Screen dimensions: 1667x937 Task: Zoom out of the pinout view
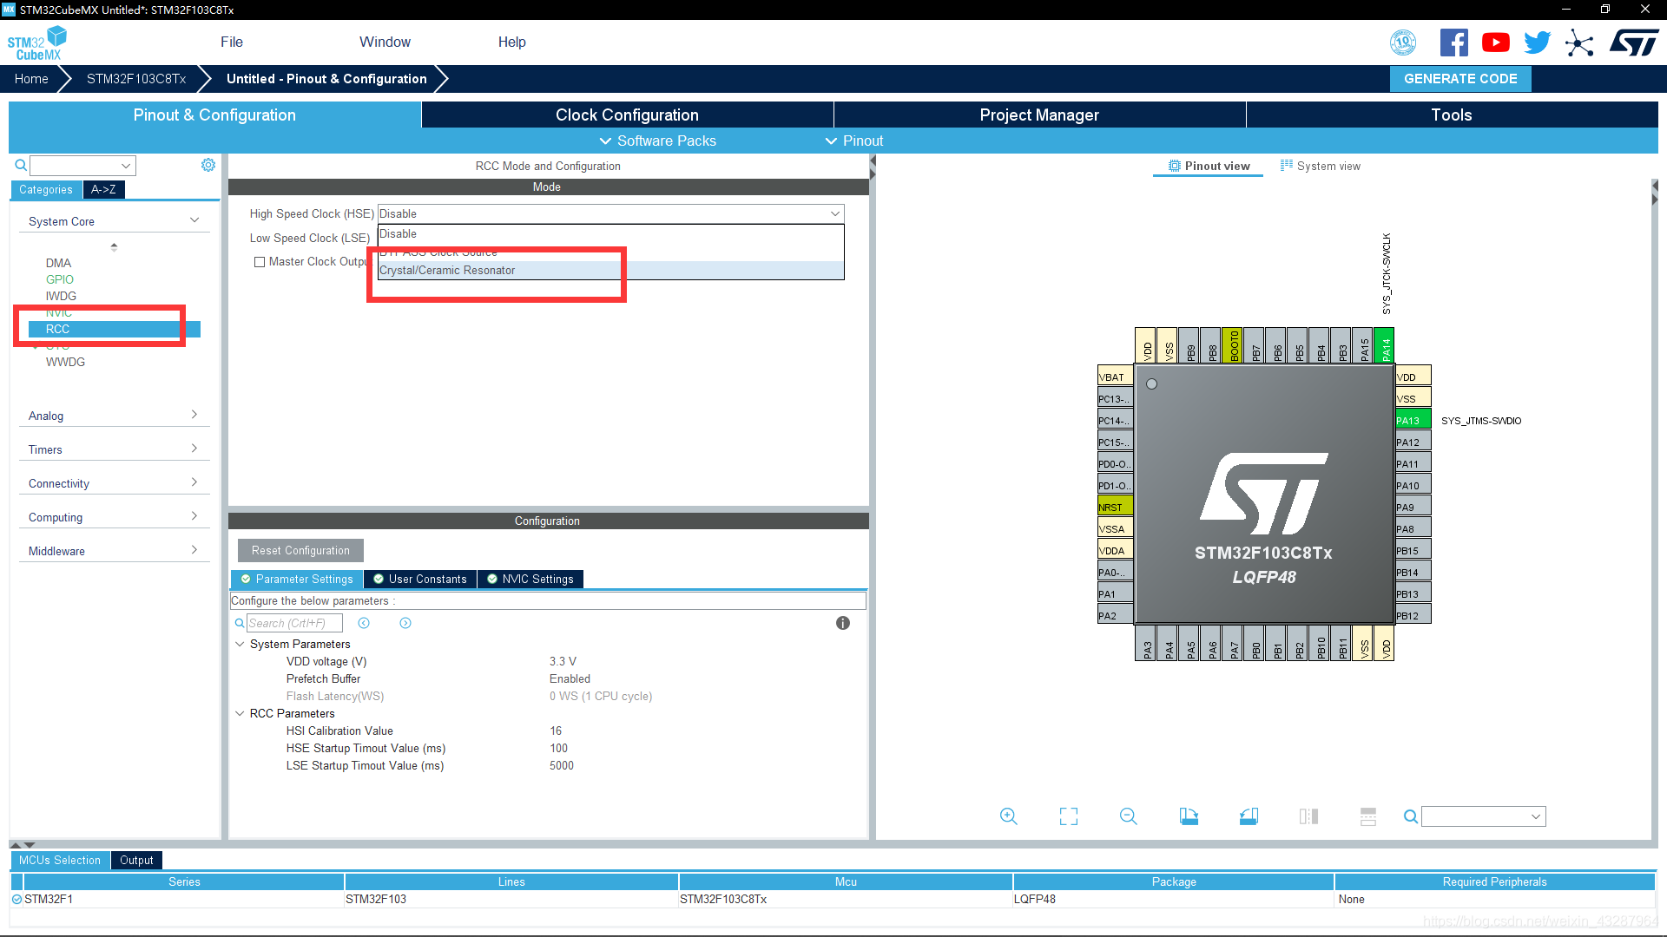(1129, 816)
